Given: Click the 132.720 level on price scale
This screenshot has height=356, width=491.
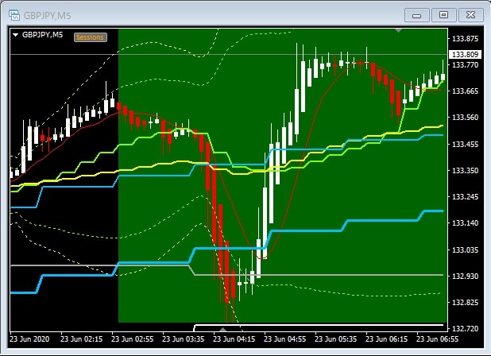Looking at the screenshot, I should coord(465,328).
